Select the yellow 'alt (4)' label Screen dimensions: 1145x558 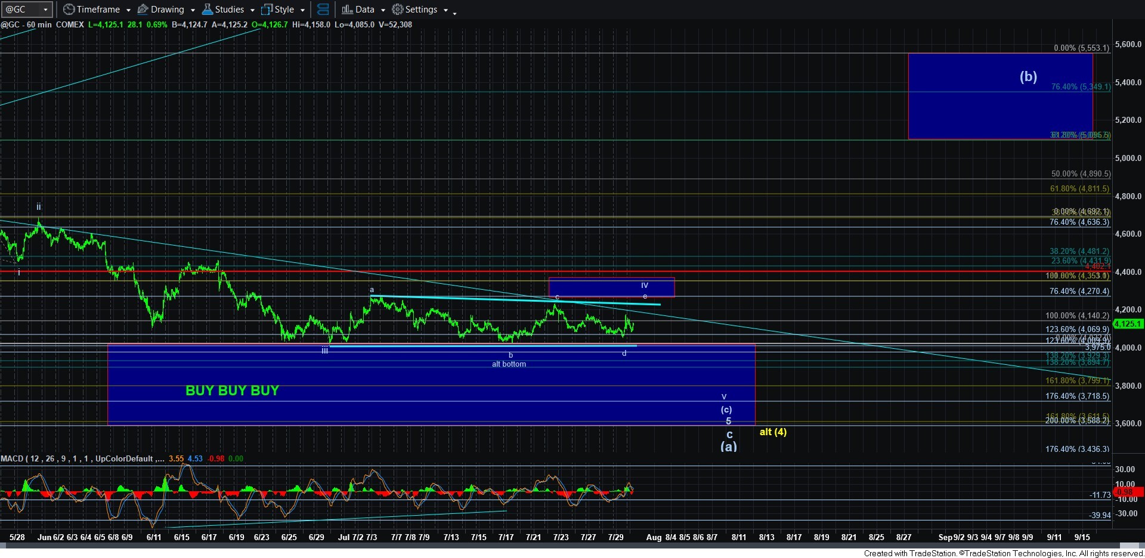click(x=773, y=432)
